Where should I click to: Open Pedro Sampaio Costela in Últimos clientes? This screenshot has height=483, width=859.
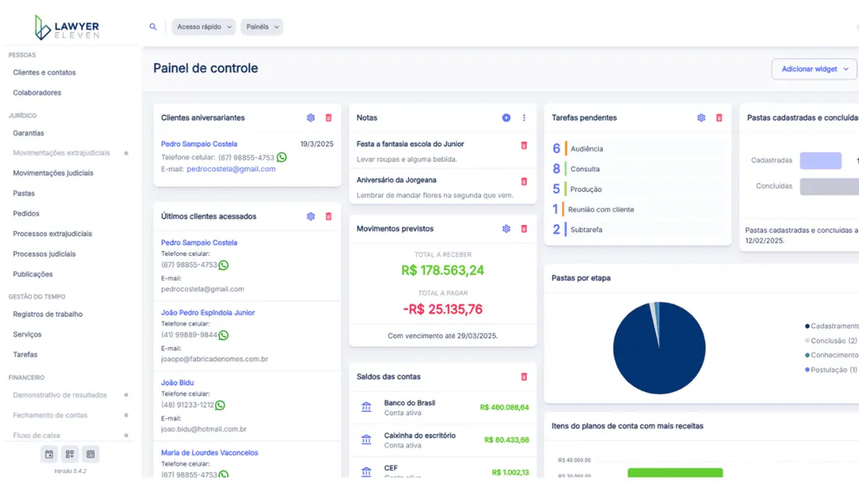point(199,243)
